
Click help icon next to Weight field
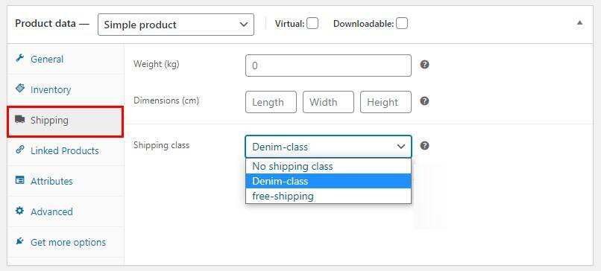pos(424,65)
